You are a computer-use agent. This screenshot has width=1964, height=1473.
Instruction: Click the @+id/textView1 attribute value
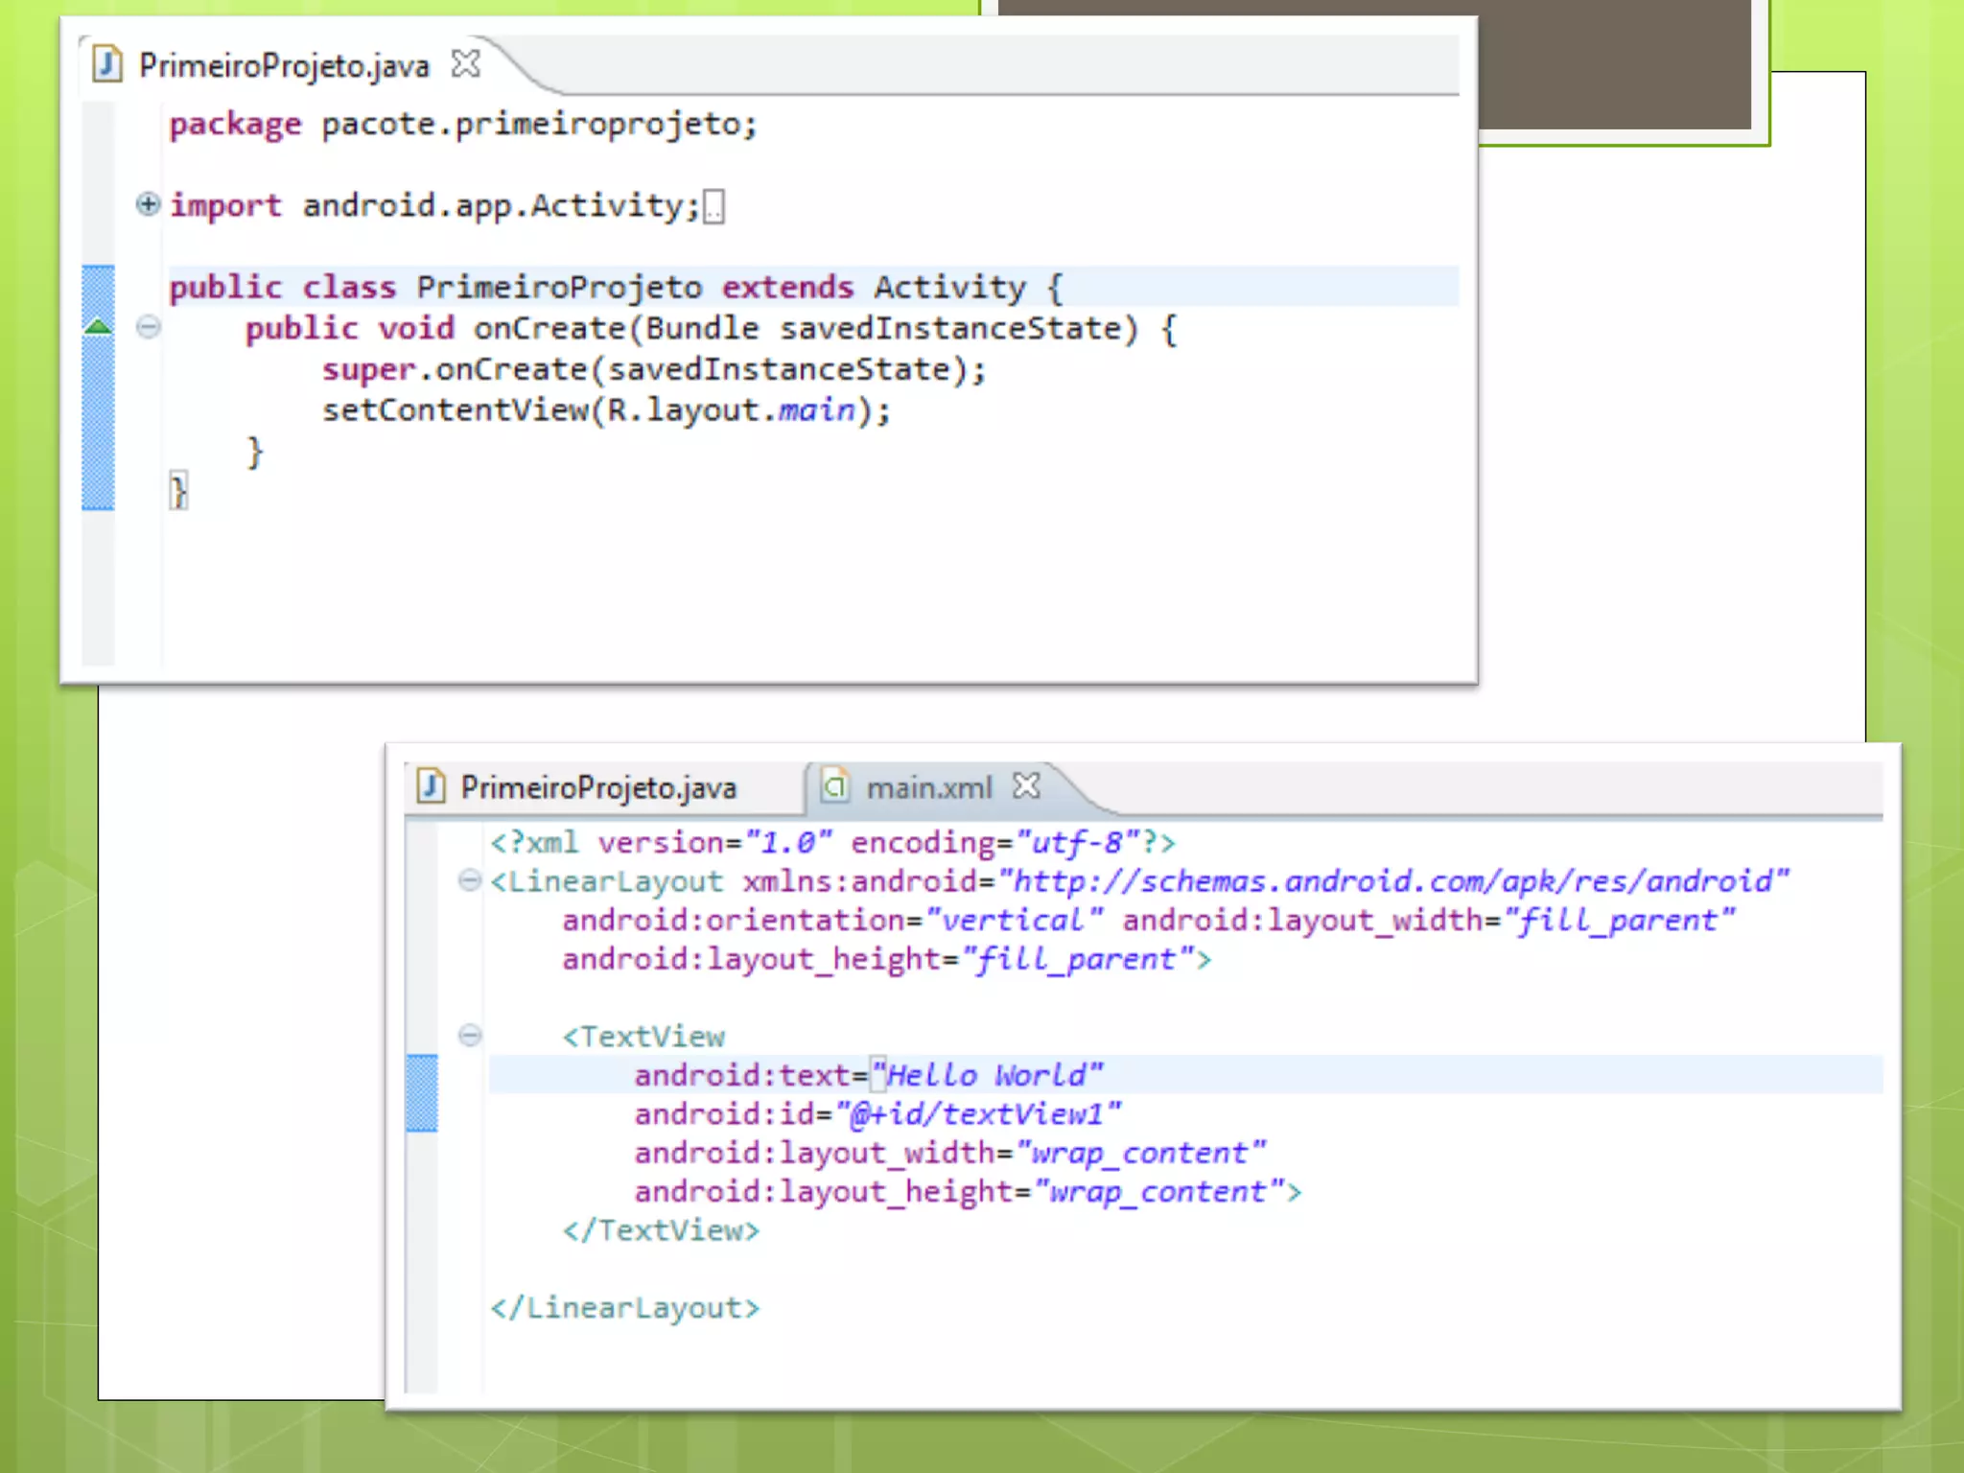pyautogui.click(x=978, y=1114)
